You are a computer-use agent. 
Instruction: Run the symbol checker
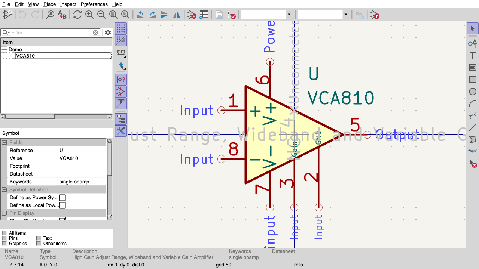pos(231,15)
